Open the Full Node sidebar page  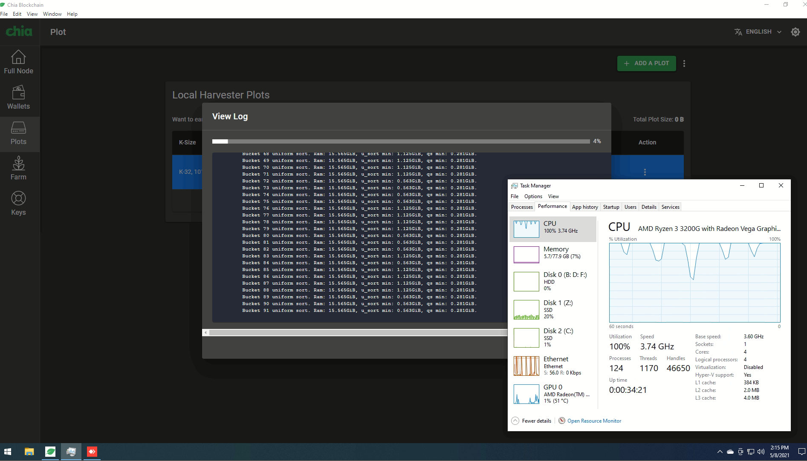[18, 62]
